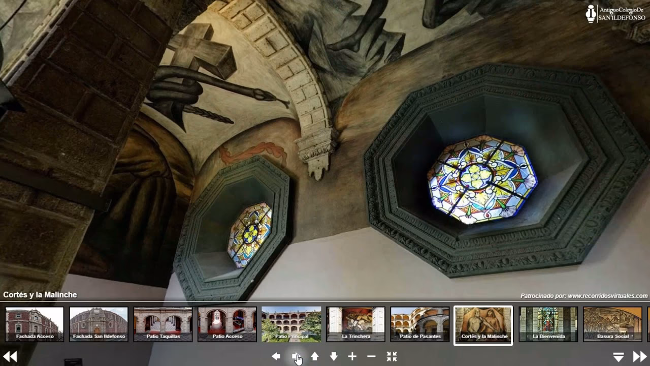Go to next scene with double-right arrows
The height and width of the screenshot is (366, 650).
point(640,357)
